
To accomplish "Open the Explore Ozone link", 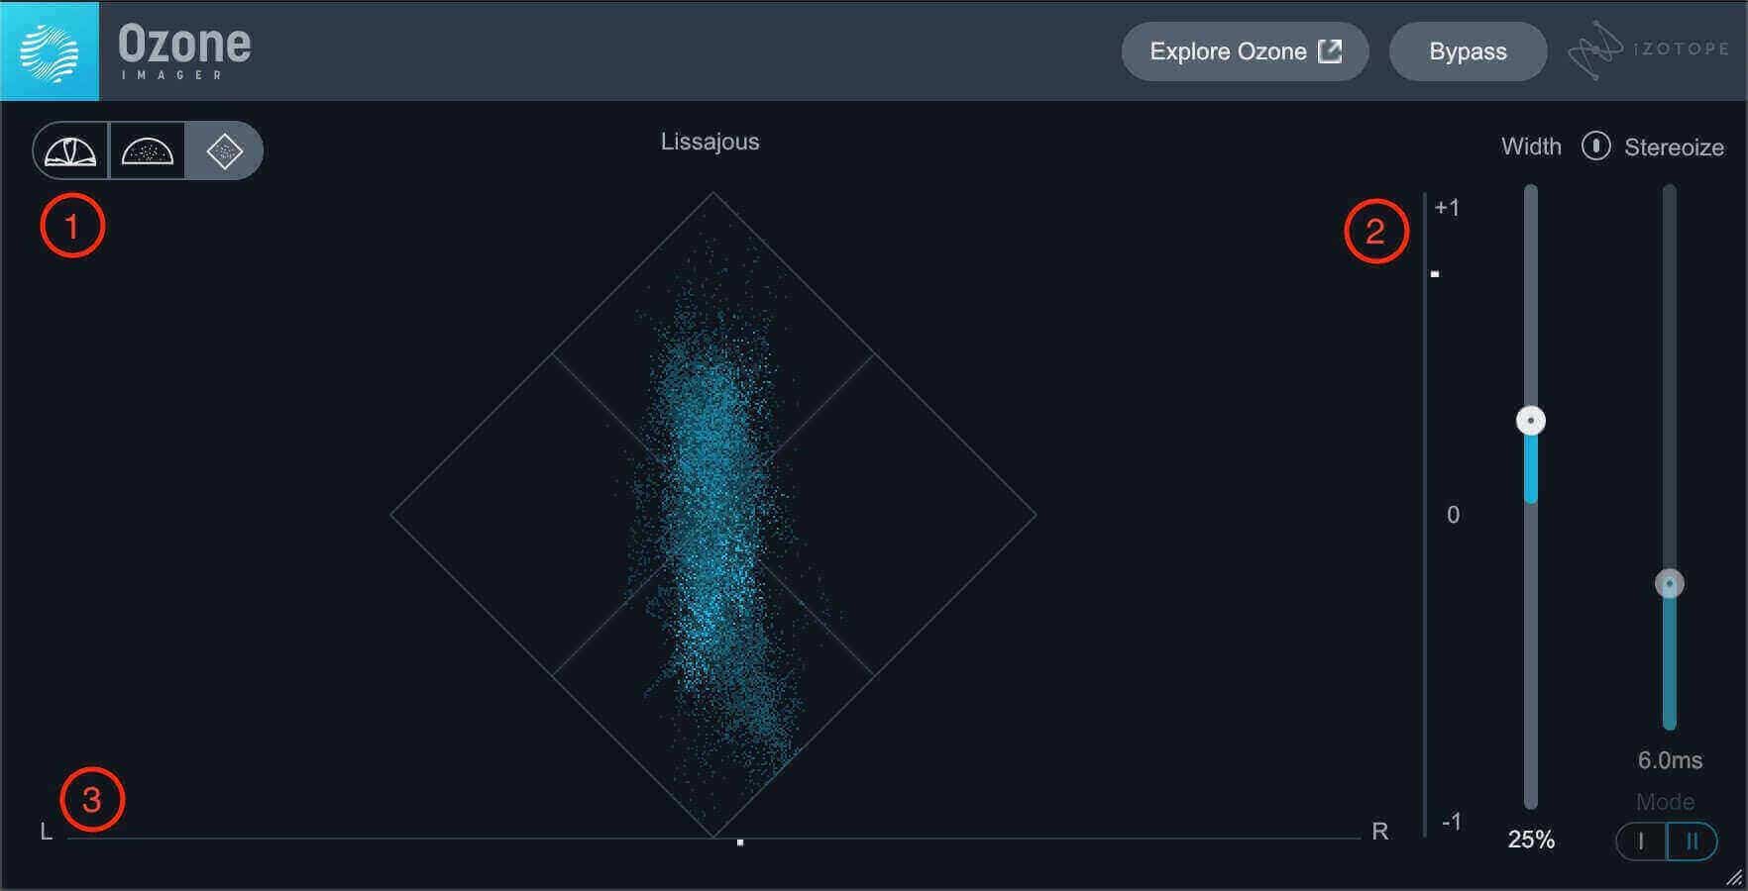I will pos(1245,51).
